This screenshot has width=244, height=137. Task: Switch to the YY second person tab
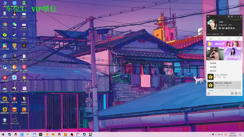point(229,38)
